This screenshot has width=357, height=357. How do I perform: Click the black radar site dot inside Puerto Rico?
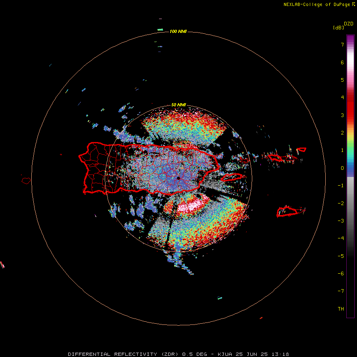click(x=178, y=178)
